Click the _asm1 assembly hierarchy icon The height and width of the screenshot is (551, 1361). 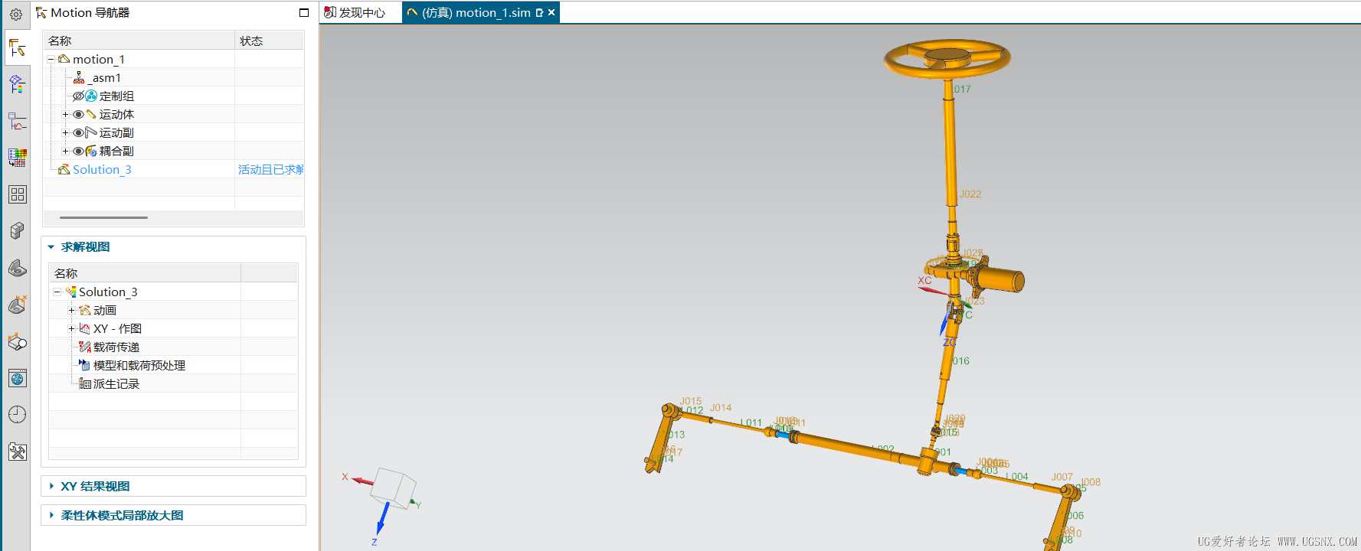coord(79,77)
